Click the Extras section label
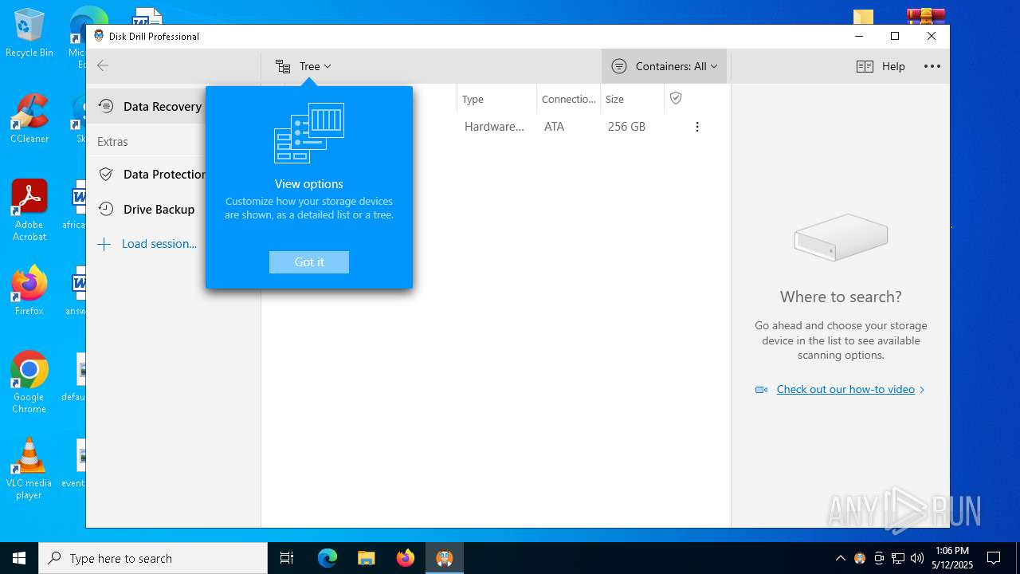The height and width of the screenshot is (574, 1020). click(x=112, y=142)
